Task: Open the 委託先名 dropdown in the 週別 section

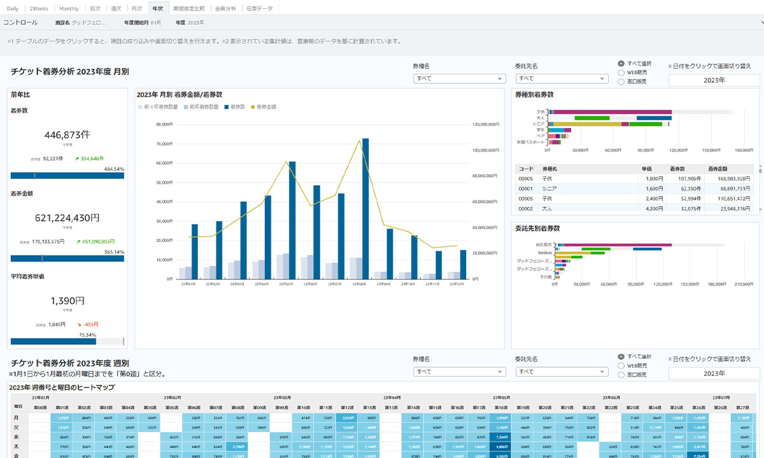Action: click(562, 371)
